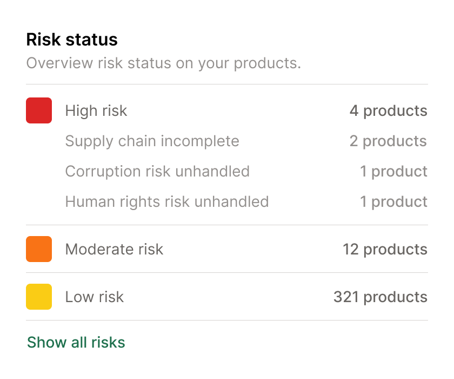Click the word products in the 12 row
Viewport: 454px width, 379px height.
(396, 250)
